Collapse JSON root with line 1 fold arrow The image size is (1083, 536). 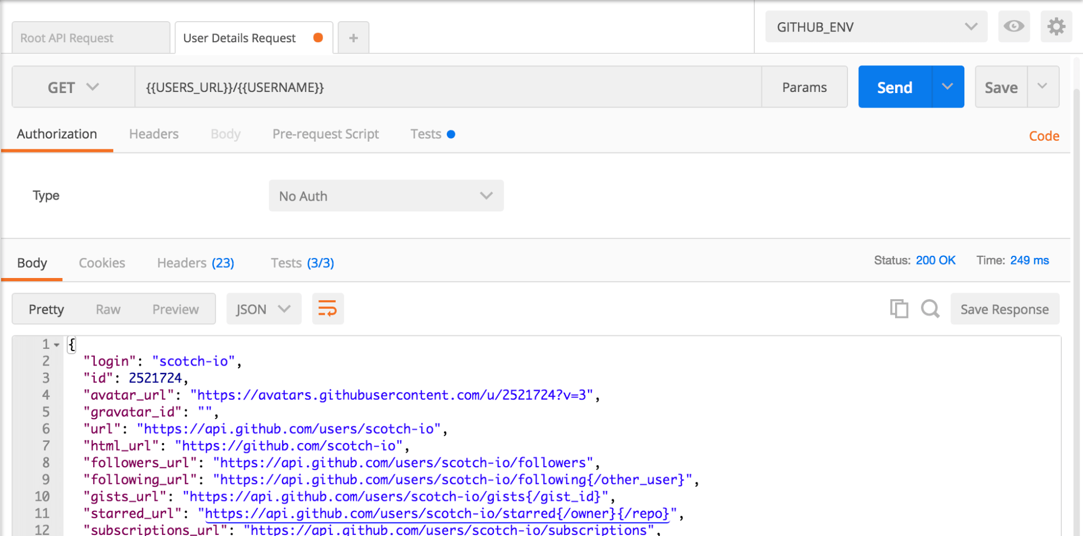pyautogui.click(x=57, y=345)
